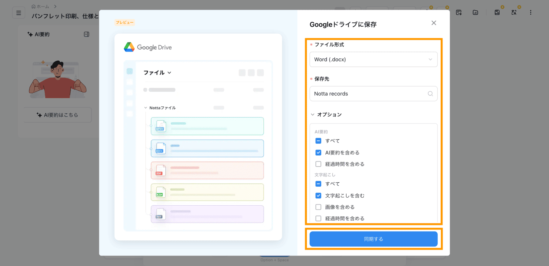
Task: Click the Googleドライブに保存 dialog title
Action: [x=343, y=24]
